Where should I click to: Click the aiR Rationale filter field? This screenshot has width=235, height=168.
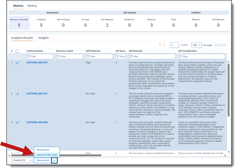point(152,57)
